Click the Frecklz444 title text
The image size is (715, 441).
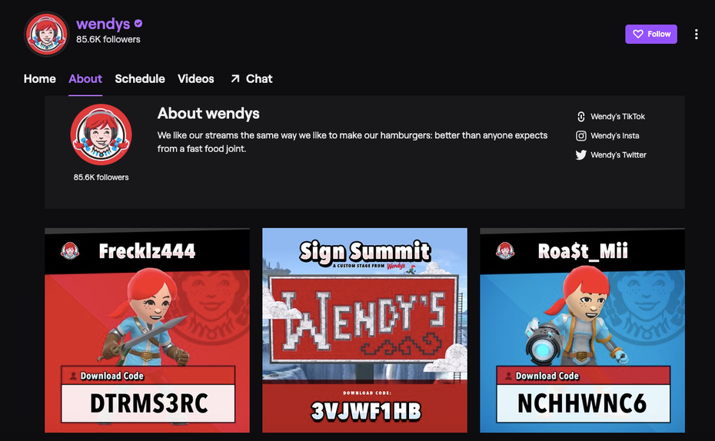click(x=148, y=251)
